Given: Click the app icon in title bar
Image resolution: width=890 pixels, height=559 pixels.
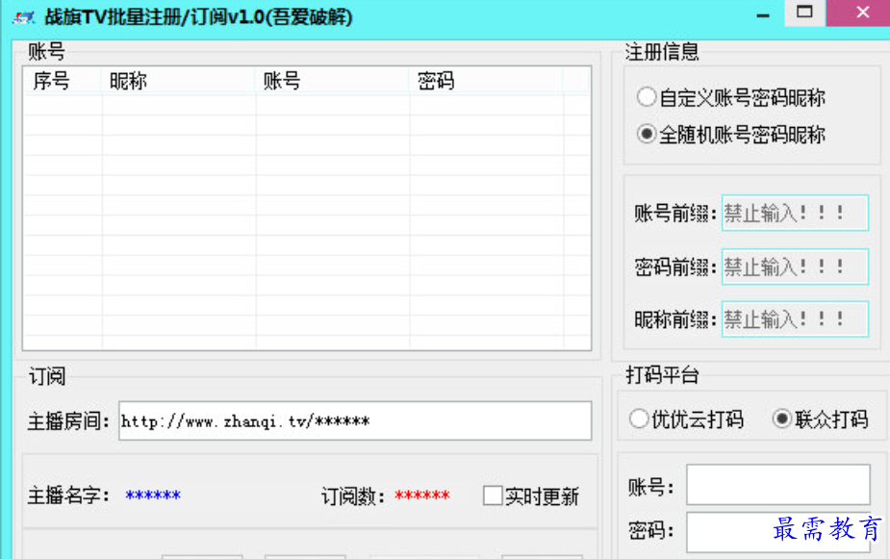Looking at the screenshot, I should tap(24, 17).
